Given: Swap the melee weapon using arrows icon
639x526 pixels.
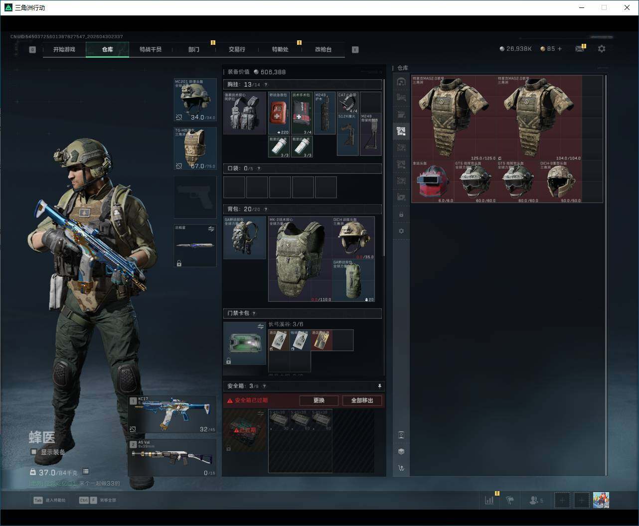Looking at the screenshot, I should [x=211, y=229].
